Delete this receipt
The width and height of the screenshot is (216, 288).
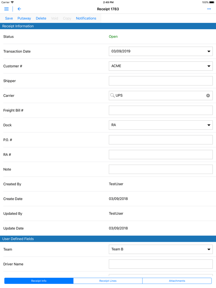[x=41, y=18]
